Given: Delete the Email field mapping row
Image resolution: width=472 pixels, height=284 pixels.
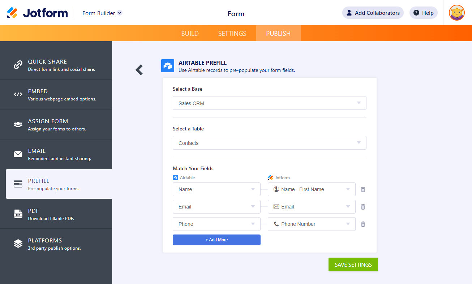Looking at the screenshot, I should (x=363, y=207).
